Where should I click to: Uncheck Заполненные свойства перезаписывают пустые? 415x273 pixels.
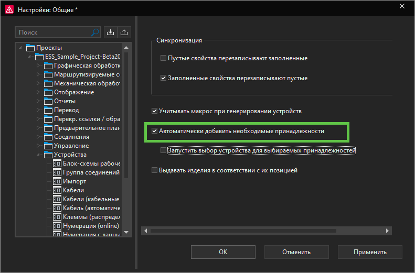click(x=163, y=78)
